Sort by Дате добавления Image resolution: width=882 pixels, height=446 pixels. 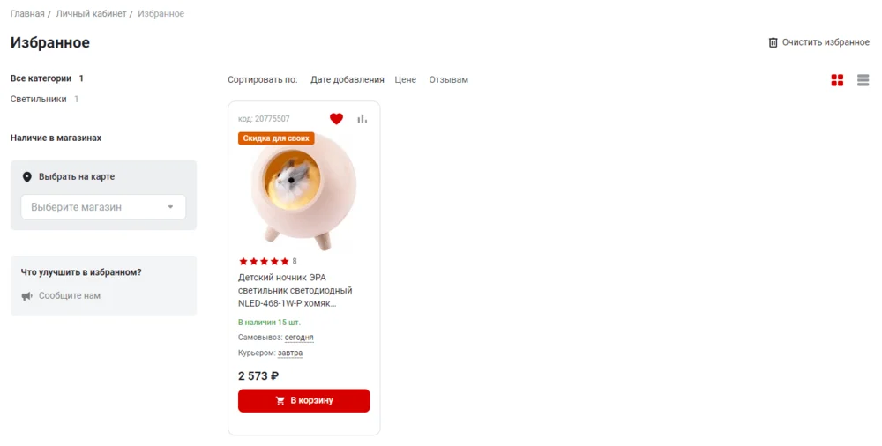click(347, 80)
